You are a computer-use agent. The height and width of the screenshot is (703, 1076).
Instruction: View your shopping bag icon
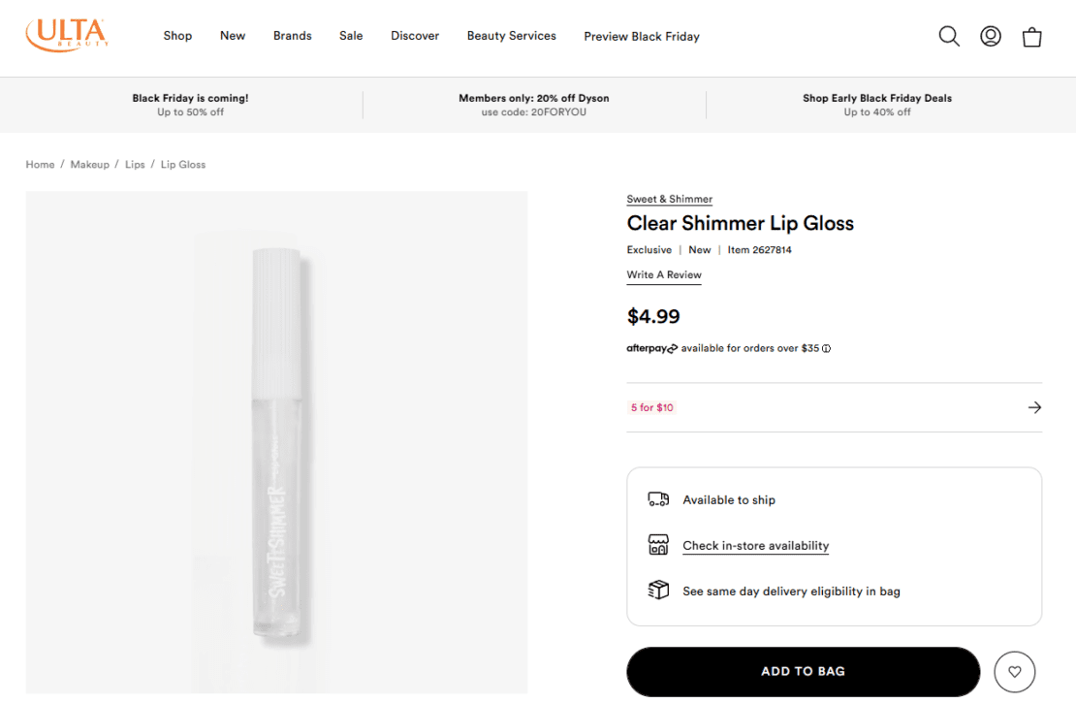[1031, 36]
